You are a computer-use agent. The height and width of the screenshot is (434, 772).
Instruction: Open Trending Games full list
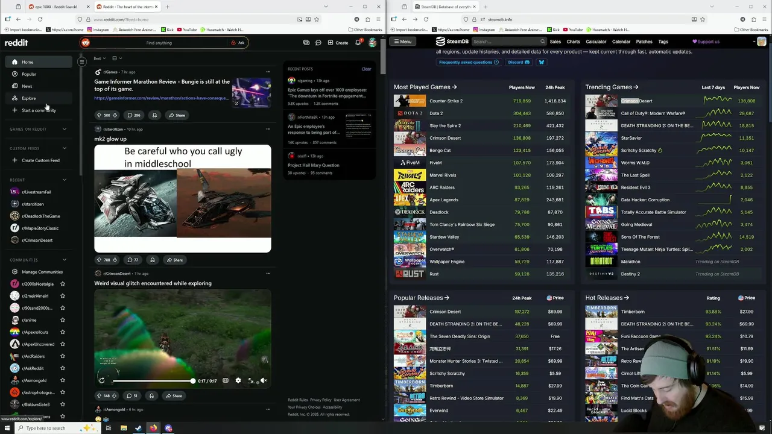click(612, 87)
